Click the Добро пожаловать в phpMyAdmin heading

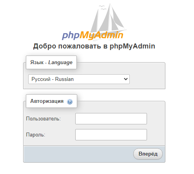(94, 46)
